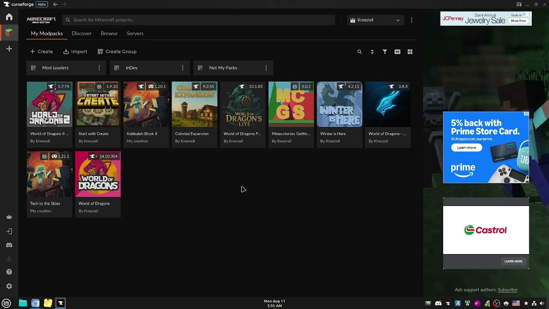The height and width of the screenshot is (309, 549).
Task: Open Not My Packs group options menu
Action: tap(266, 68)
